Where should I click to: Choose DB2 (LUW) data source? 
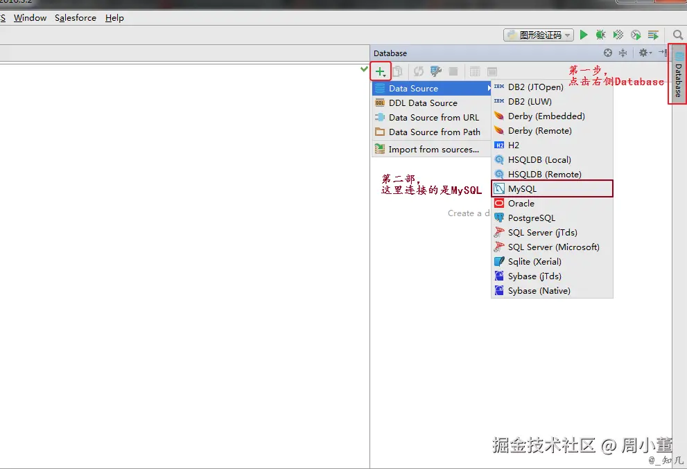pos(552,102)
